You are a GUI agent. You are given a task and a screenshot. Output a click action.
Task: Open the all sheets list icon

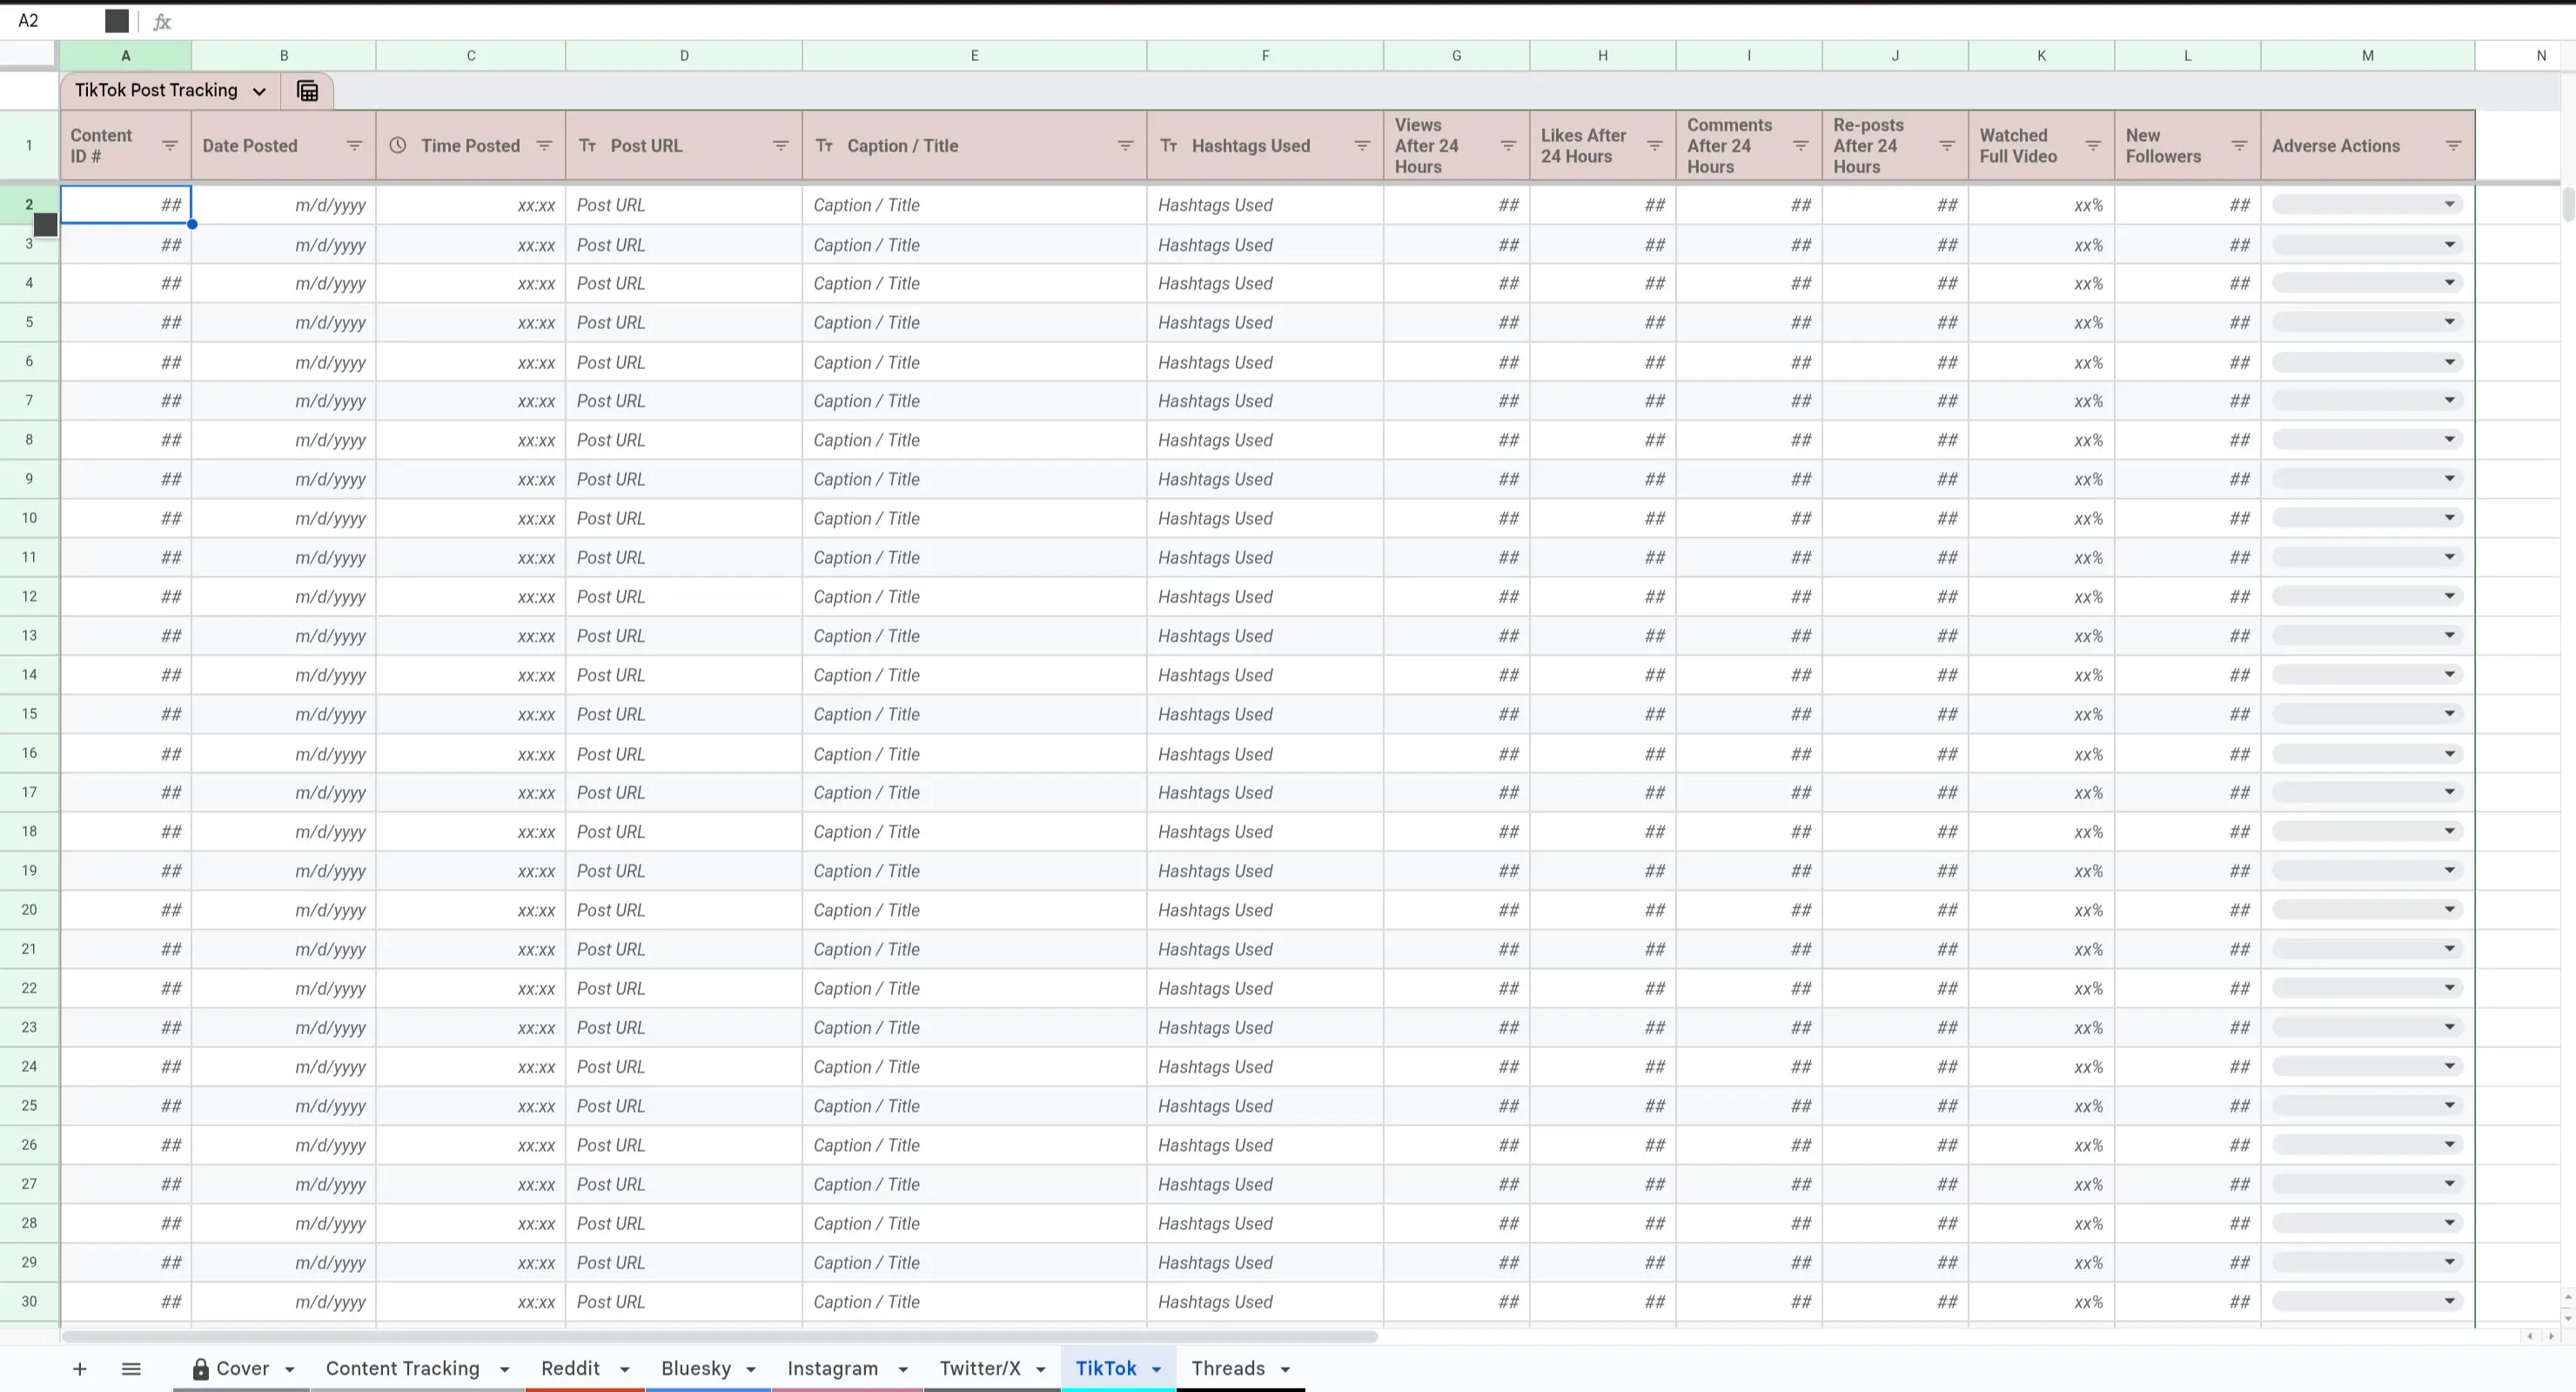[131, 1369]
